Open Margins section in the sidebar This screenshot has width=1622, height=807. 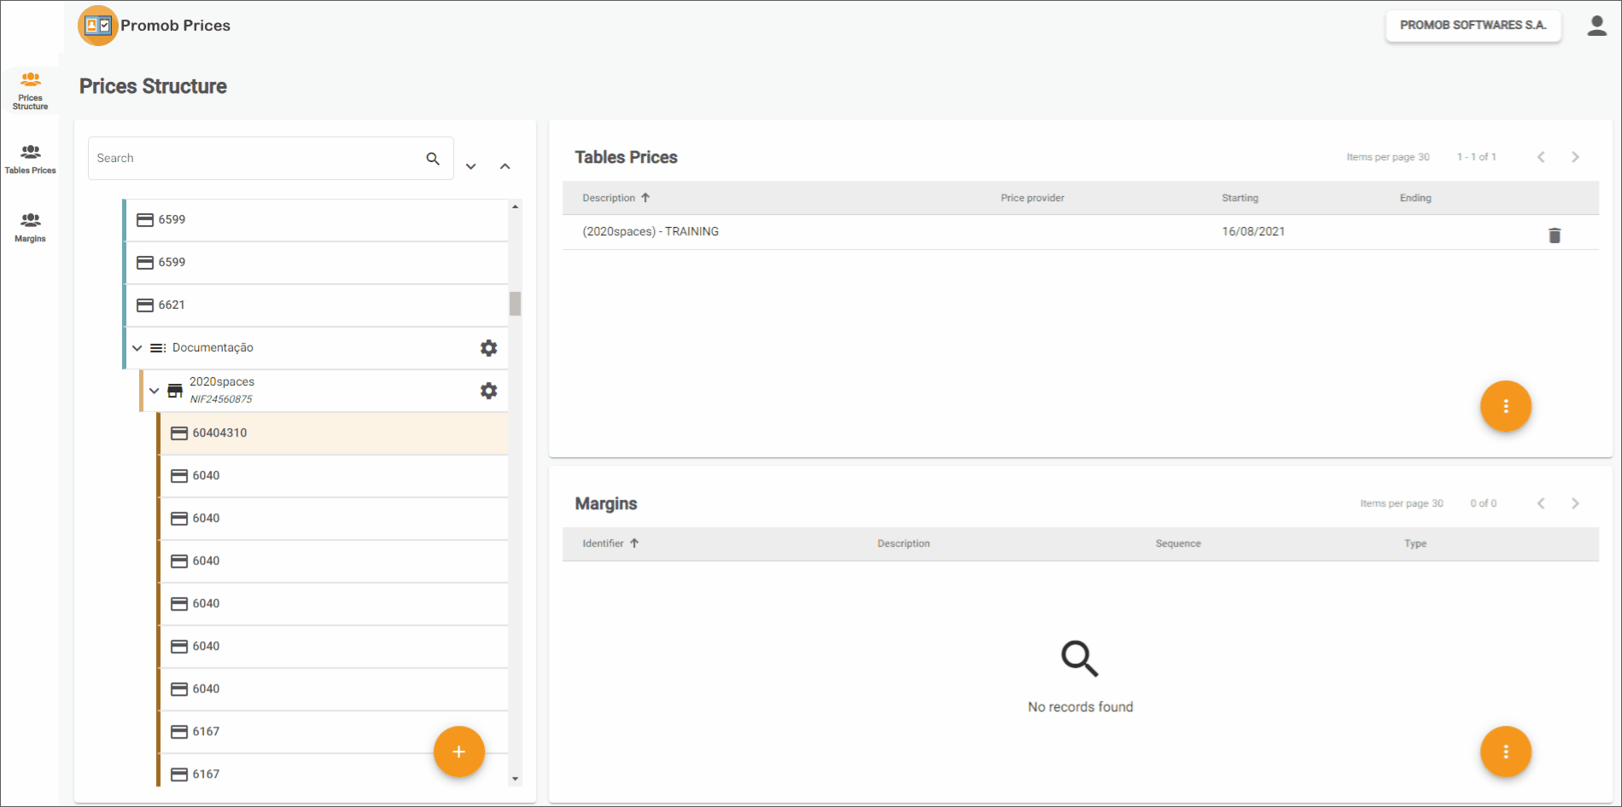[x=30, y=227]
